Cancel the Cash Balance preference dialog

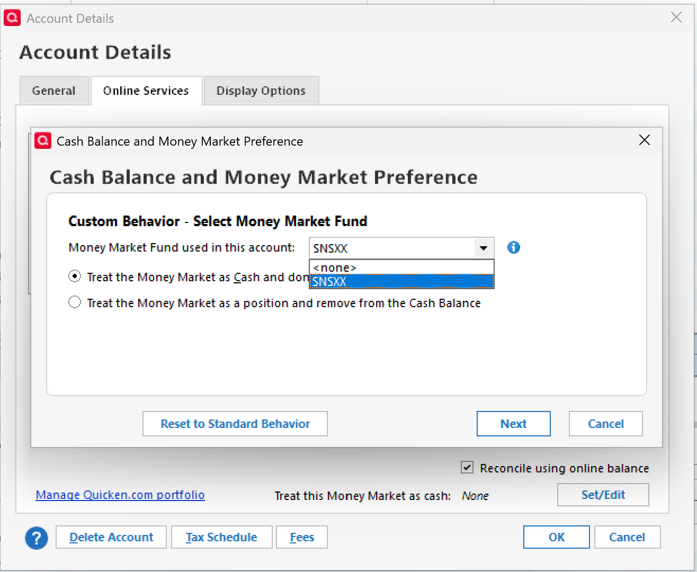click(x=606, y=424)
